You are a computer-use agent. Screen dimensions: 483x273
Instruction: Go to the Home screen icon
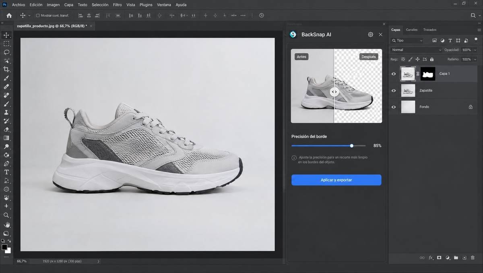click(x=9, y=15)
